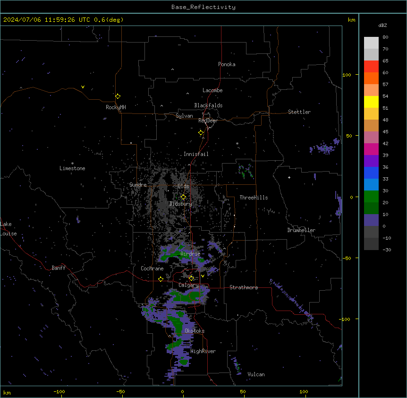Click the Limestone label
Screen dimensions: 407x398
coord(72,168)
